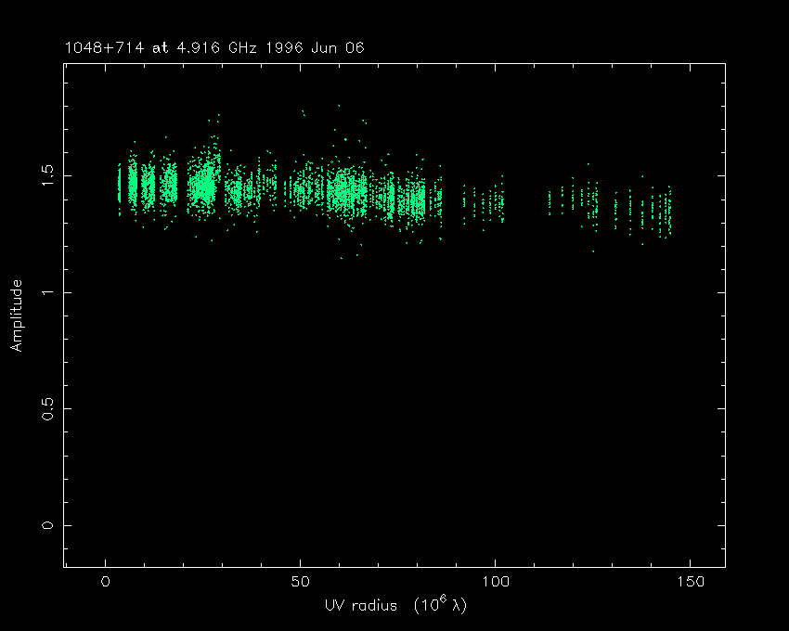The image size is (789, 631).
Task: Click the x-axis tick label "0"
Action: (106, 582)
